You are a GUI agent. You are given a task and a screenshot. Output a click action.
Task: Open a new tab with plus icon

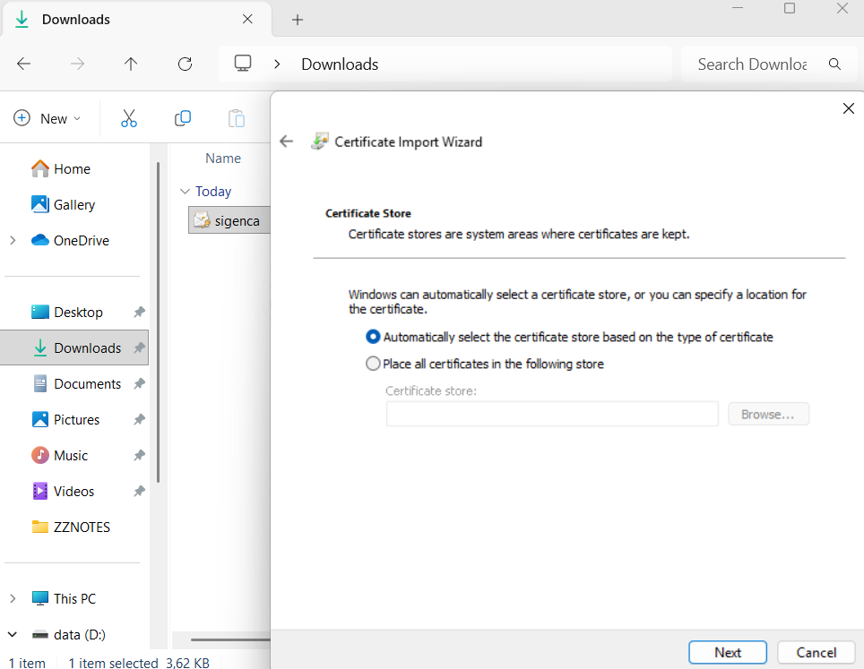click(298, 20)
